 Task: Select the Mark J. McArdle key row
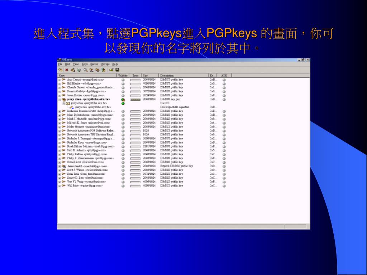89,119
